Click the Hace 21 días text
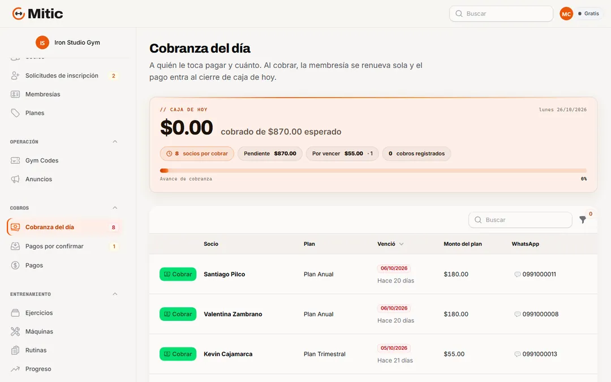This screenshot has height=382, width=611. (395, 360)
